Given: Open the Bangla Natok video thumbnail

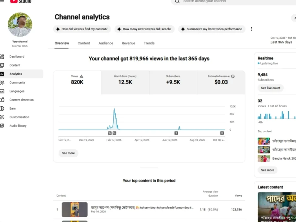Looking at the screenshot, I should click(x=264, y=158).
